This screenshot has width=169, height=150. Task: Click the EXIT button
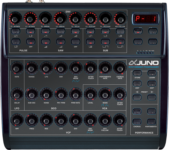(x=152, y=84)
